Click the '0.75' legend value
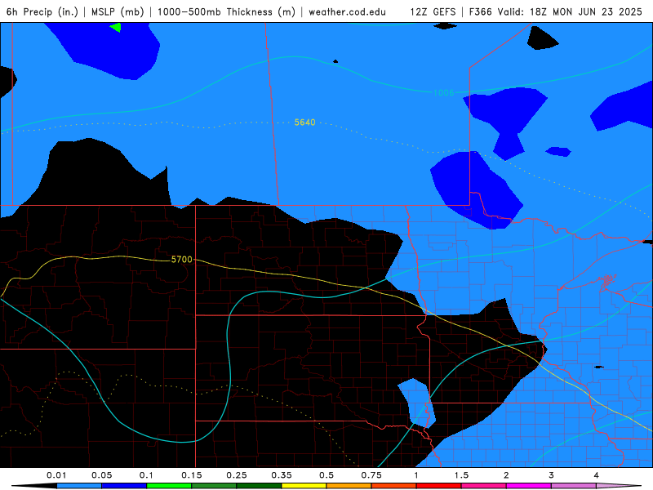This screenshot has height=490, width=653. click(x=371, y=475)
